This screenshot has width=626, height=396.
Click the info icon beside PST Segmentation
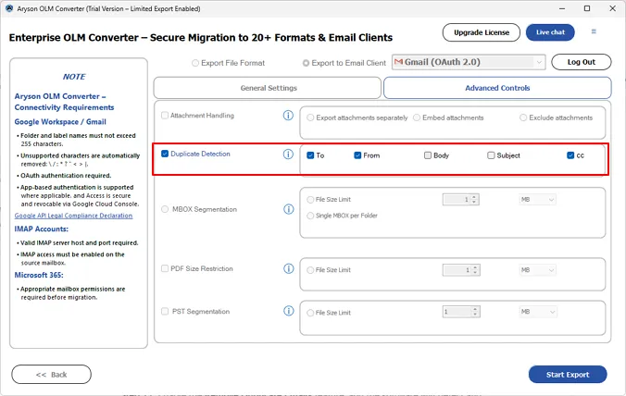[288, 312]
